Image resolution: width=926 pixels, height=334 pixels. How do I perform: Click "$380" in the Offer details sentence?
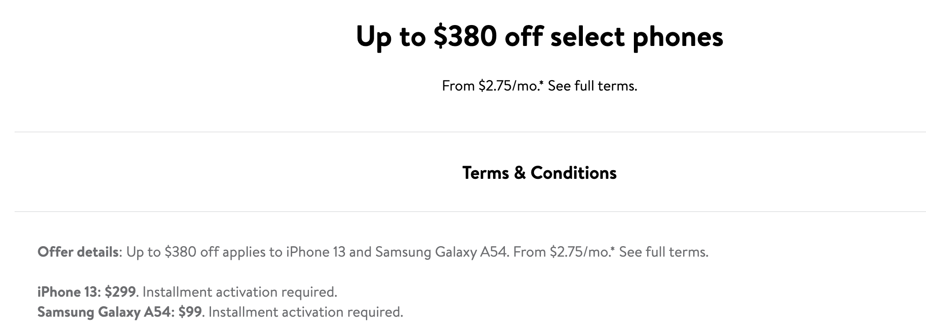point(180,252)
